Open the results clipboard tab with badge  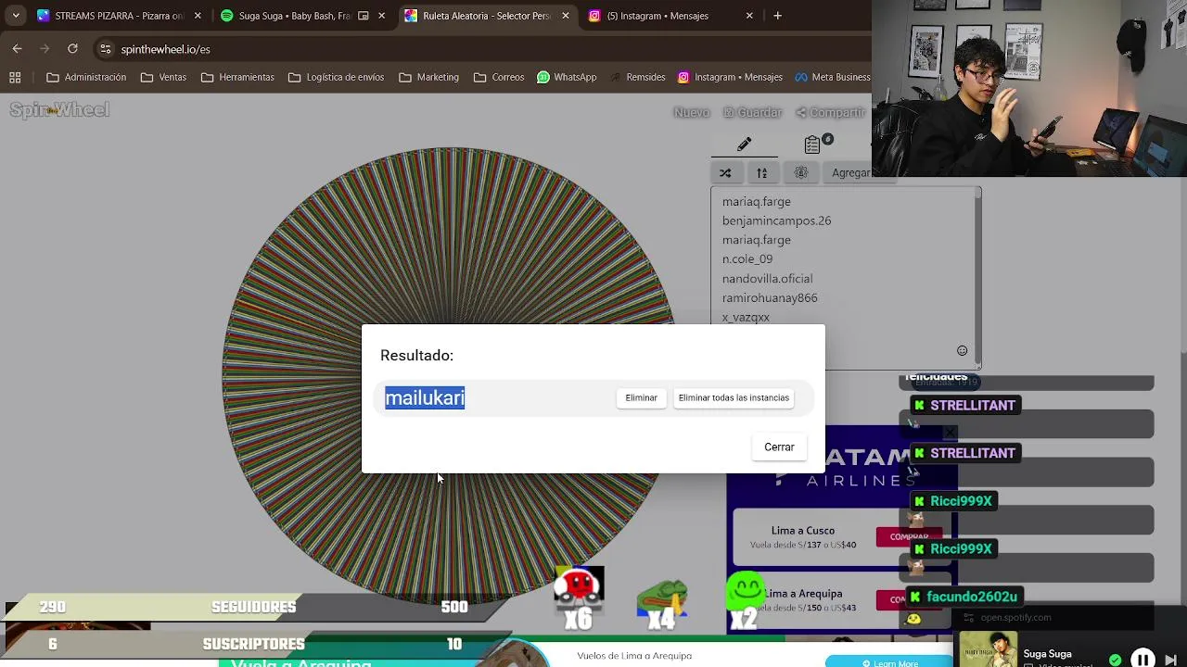click(814, 145)
